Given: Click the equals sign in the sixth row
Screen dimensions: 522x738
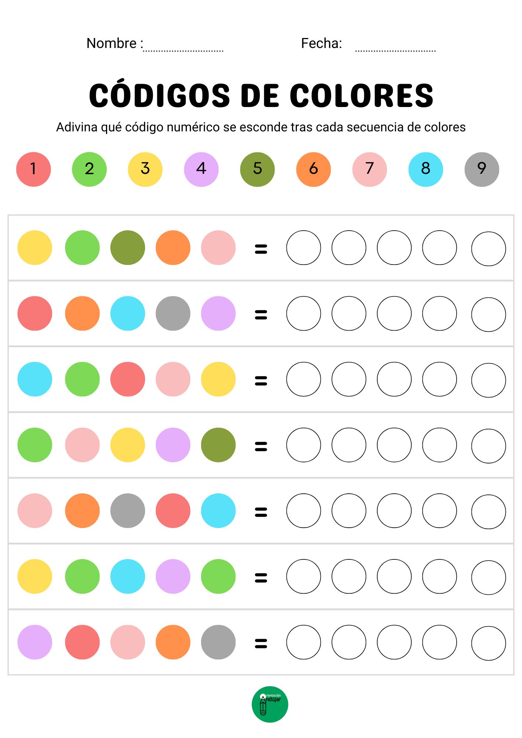Looking at the screenshot, I should click(261, 577).
